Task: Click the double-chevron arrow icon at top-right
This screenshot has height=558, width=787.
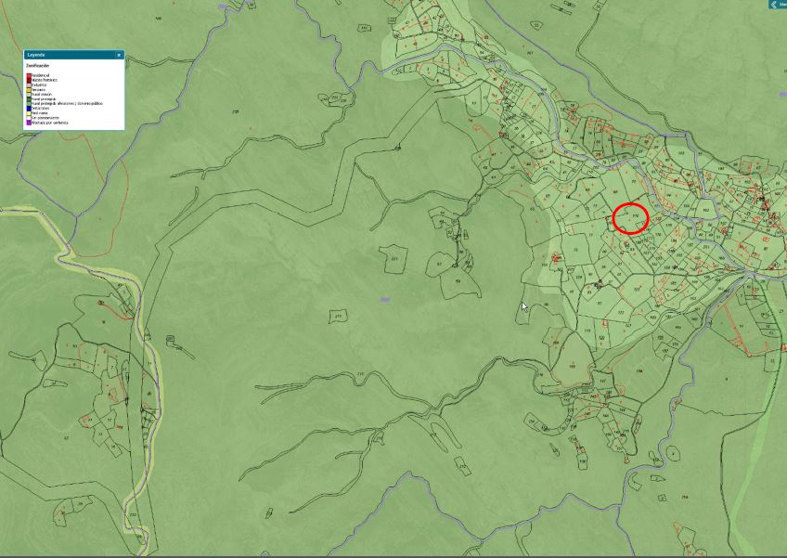Action: click(773, 4)
